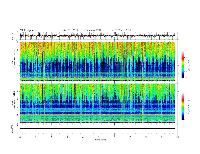Image resolution: width=200 pixels, height=154 pixels.
Task: Click the ch.2 PSD color bar
Action: coord(183,106)
